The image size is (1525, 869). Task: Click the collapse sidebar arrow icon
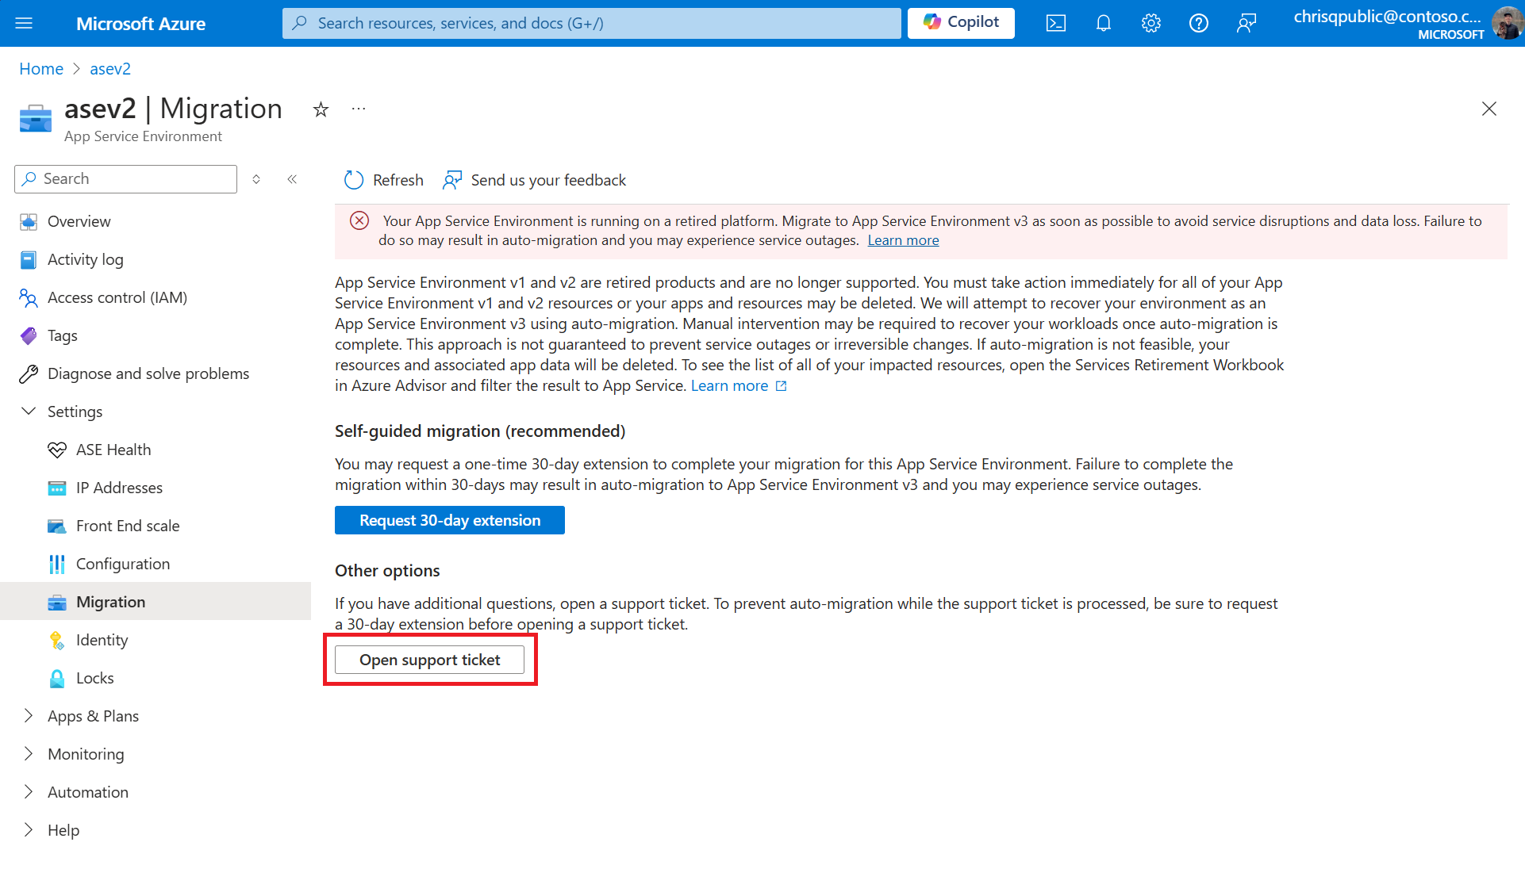pyautogui.click(x=292, y=179)
